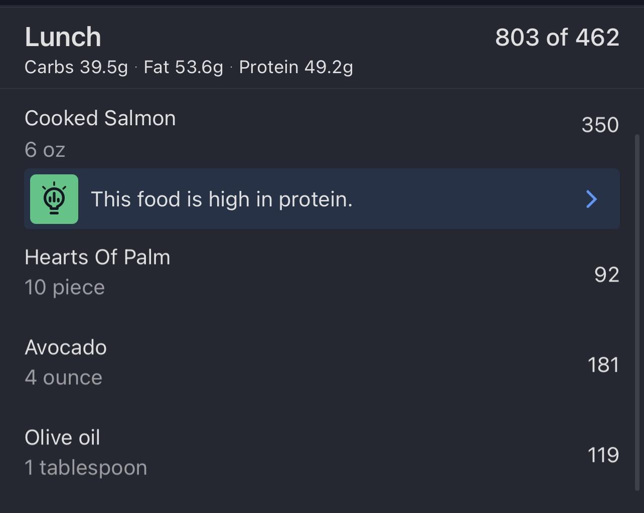The height and width of the screenshot is (513, 644).
Task: Tap the 1 tablespoon serving size
Action: 86,468
